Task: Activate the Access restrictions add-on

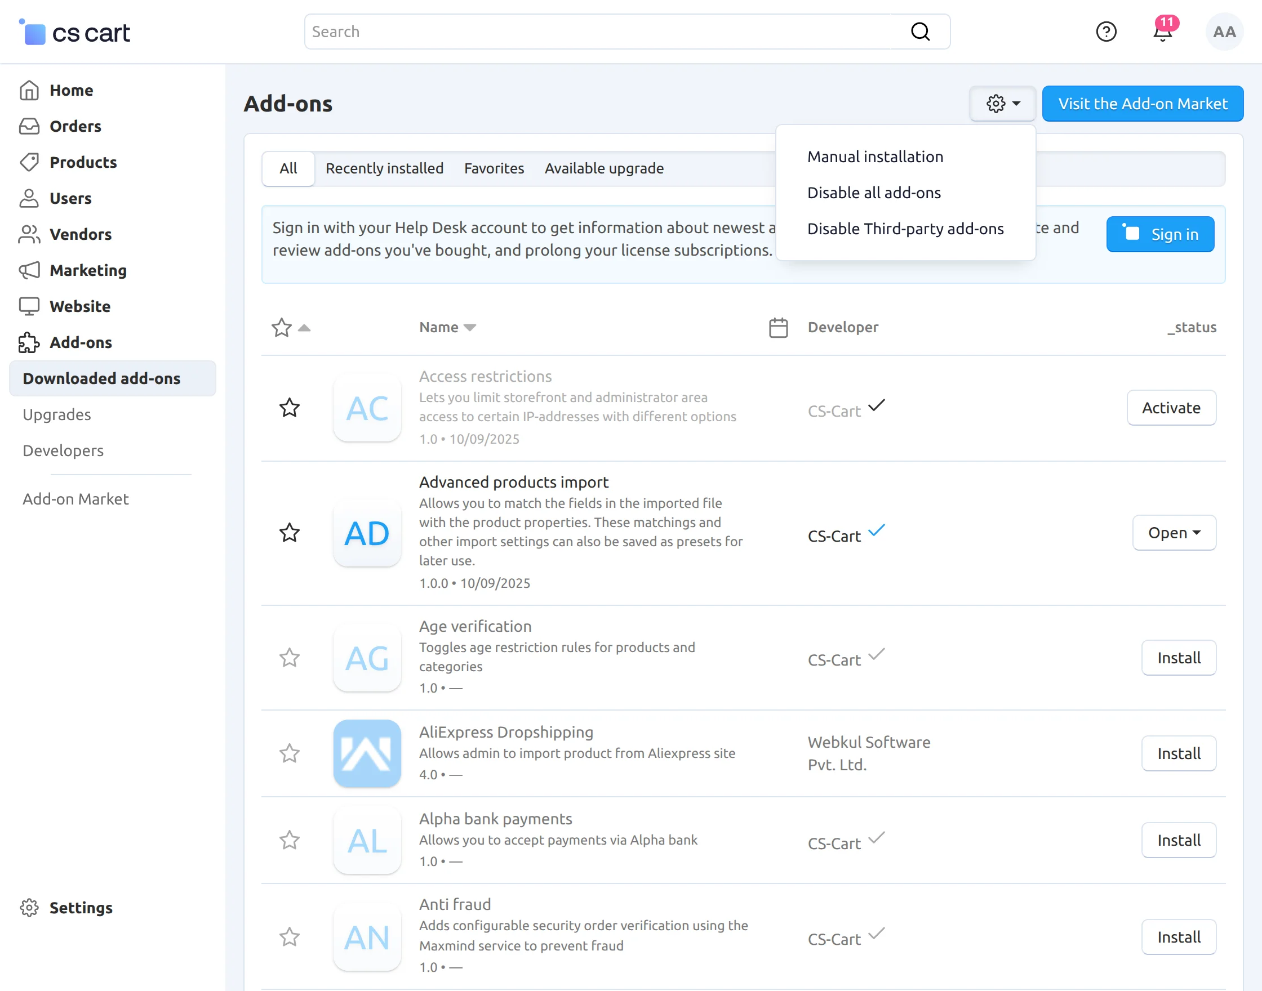Action: coord(1171,408)
